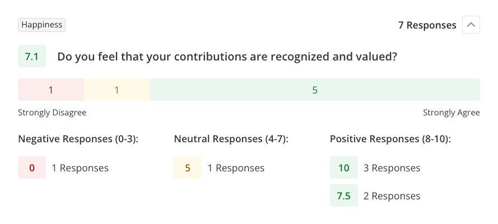Click the red 0 score badge
498x224 pixels.
32,168
